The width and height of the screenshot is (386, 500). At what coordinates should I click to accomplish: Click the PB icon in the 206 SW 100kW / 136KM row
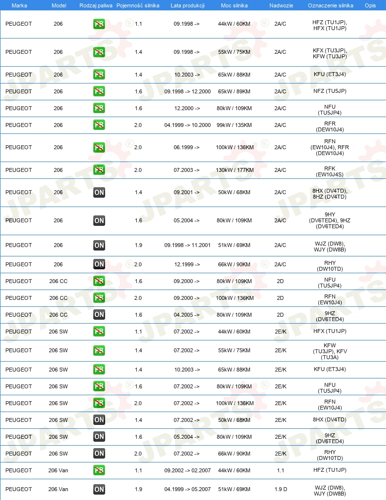coord(99,403)
